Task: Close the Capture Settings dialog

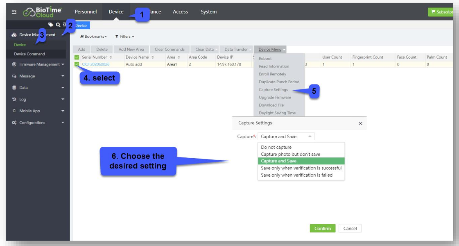Action: (360, 123)
